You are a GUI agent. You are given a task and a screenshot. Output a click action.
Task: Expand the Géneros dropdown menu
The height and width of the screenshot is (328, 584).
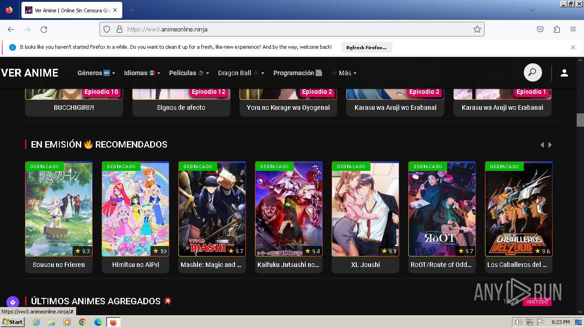click(x=96, y=73)
